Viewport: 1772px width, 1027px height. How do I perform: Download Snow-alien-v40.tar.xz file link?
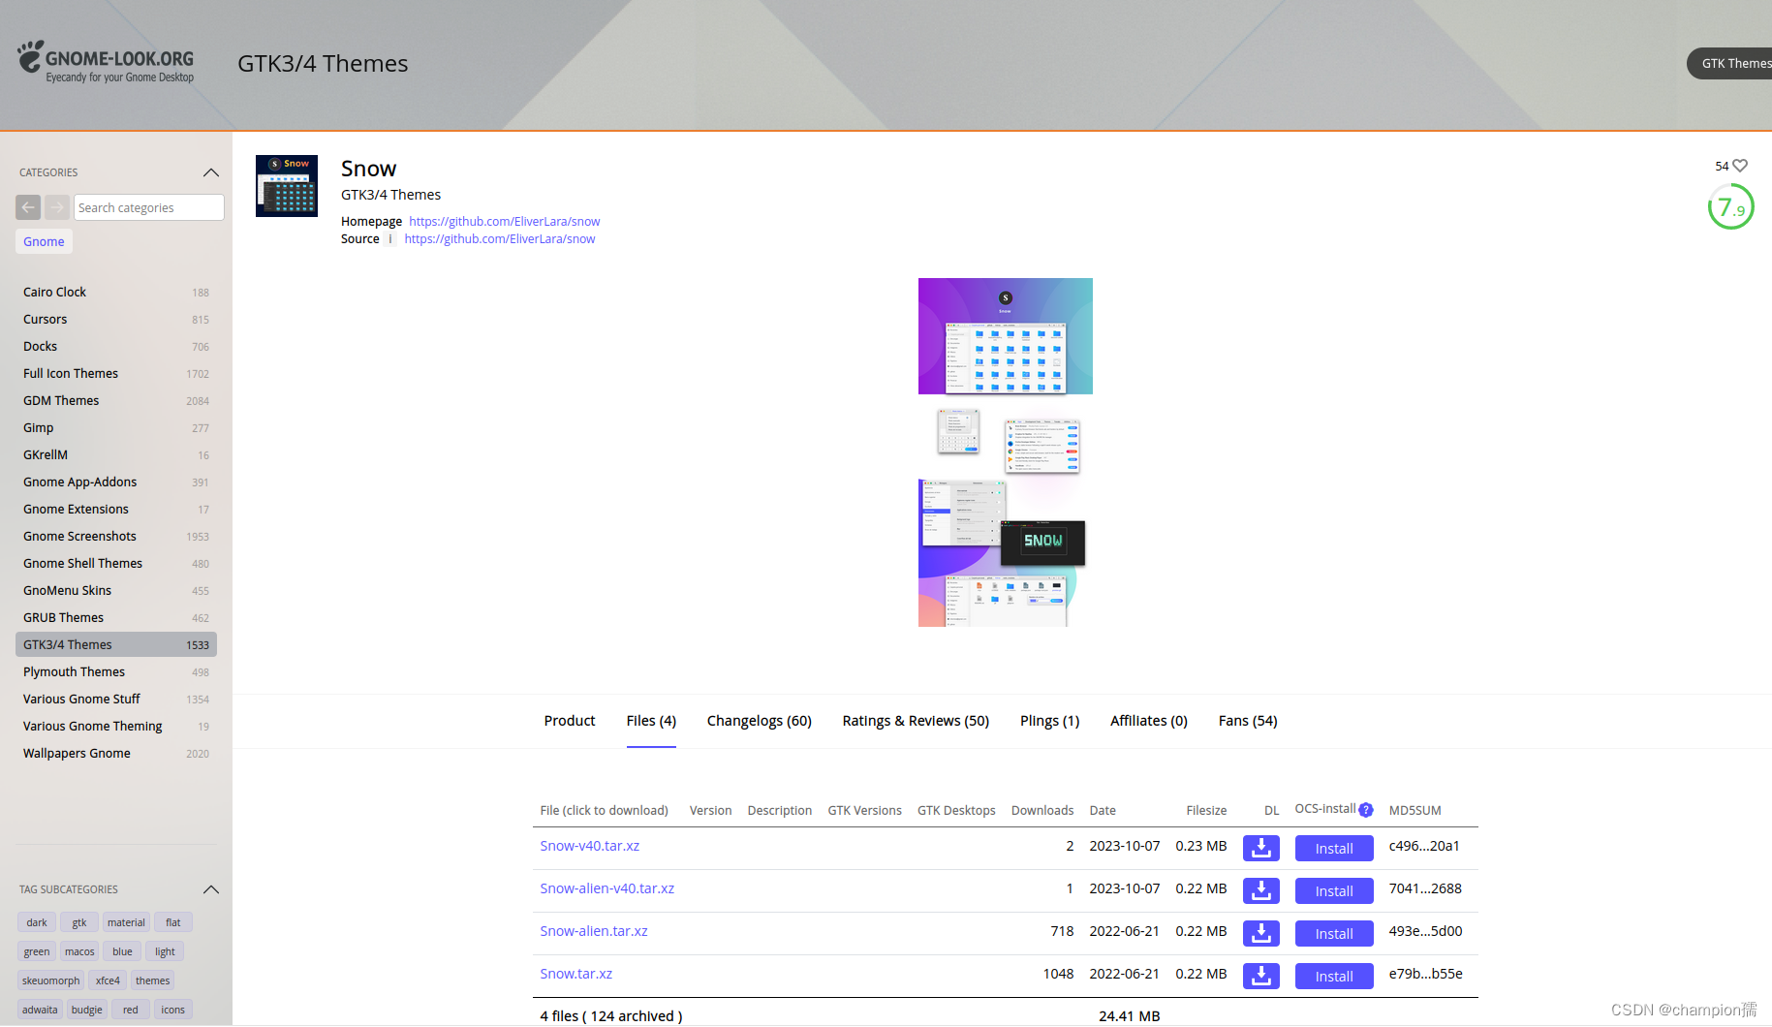(x=607, y=888)
